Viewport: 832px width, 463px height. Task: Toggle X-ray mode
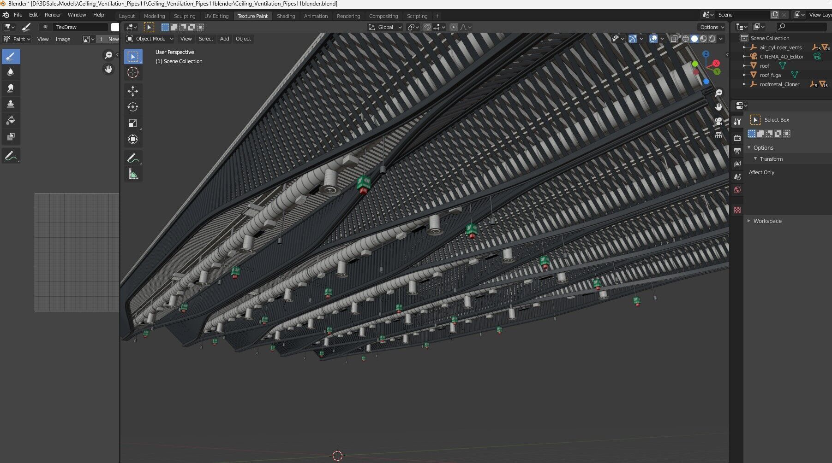point(674,39)
